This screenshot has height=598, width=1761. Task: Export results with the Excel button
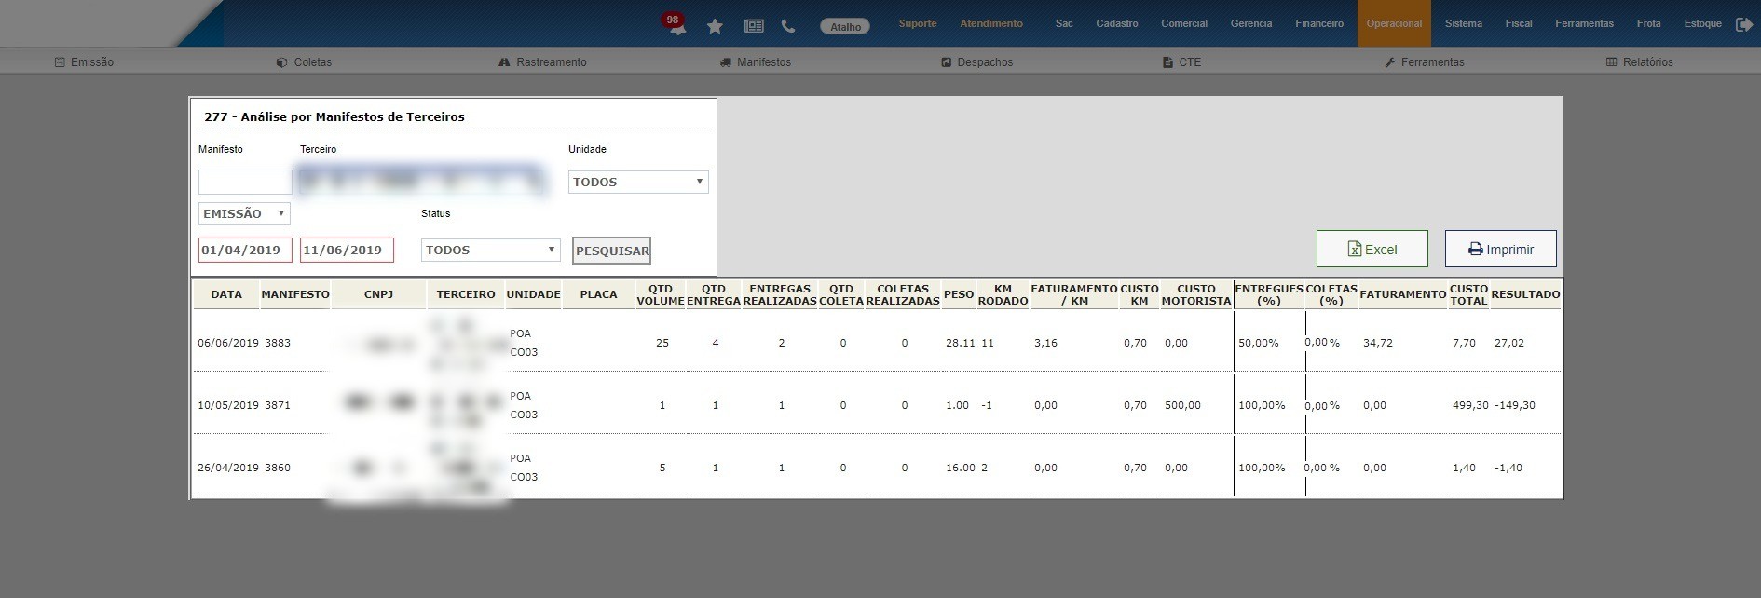[1372, 249]
